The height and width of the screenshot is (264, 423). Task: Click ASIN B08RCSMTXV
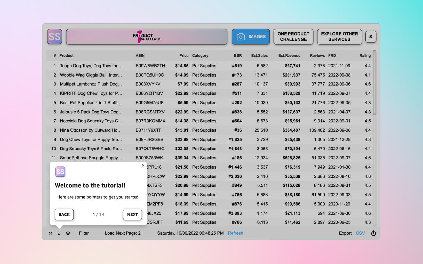click(x=150, y=112)
